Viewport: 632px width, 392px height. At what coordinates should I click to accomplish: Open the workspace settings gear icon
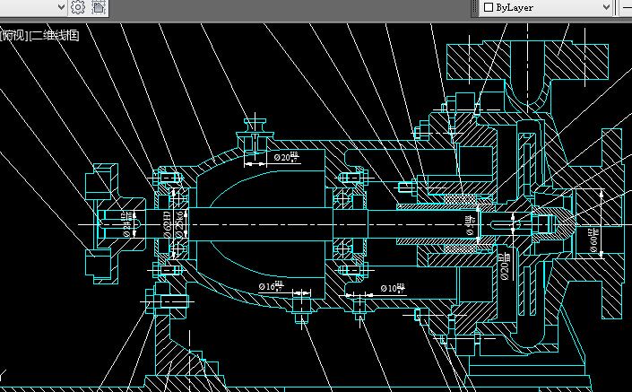(78, 7)
